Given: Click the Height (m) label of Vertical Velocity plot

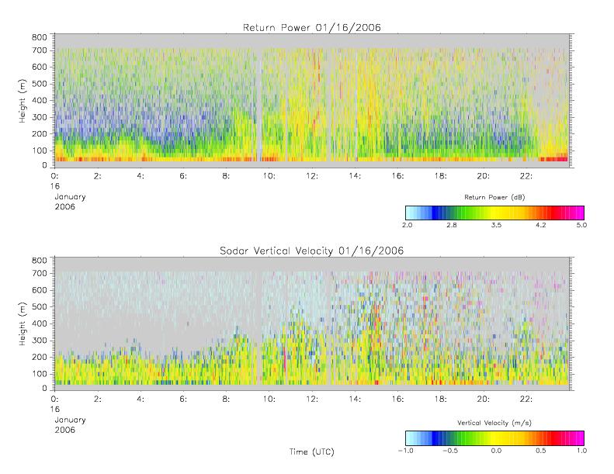Looking at the screenshot, I should pyautogui.click(x=23, y=323).
